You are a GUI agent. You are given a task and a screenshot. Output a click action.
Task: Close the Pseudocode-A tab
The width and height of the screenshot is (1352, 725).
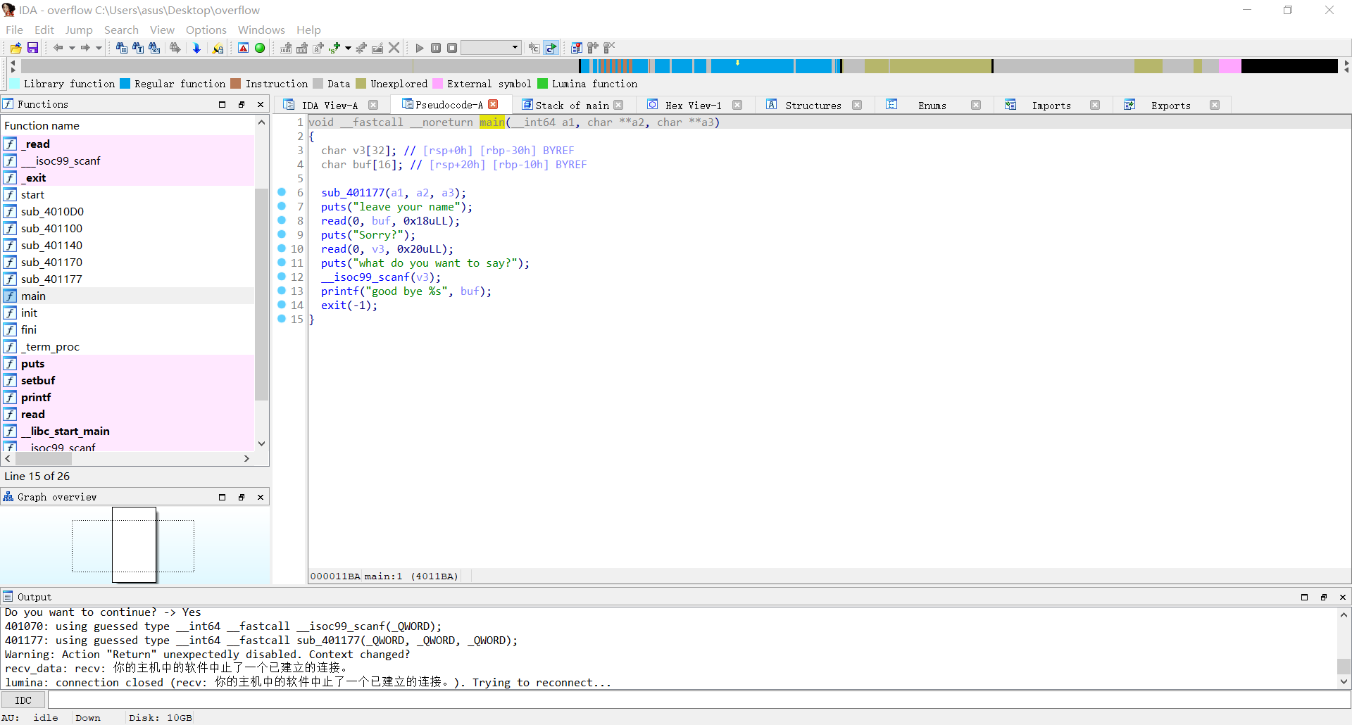pyautogui.click(x=494, y=105)
